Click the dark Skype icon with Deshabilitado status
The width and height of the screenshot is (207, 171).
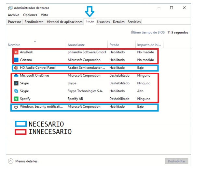(x=16, y=83)
